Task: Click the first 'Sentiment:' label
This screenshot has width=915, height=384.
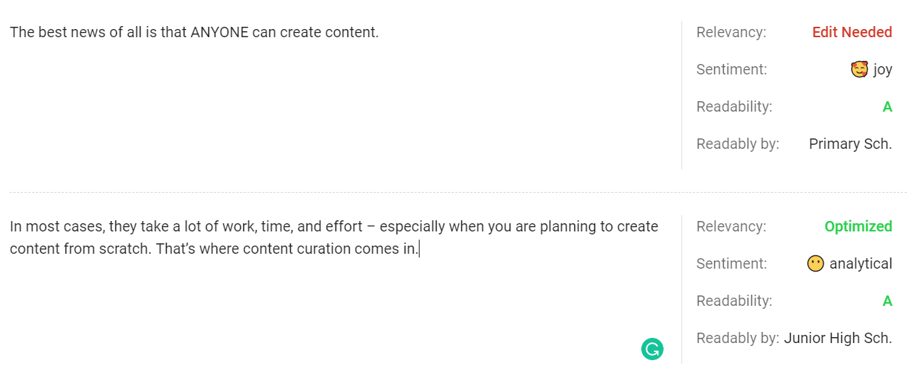Action: pyautogui.click(x=731, y=70)
